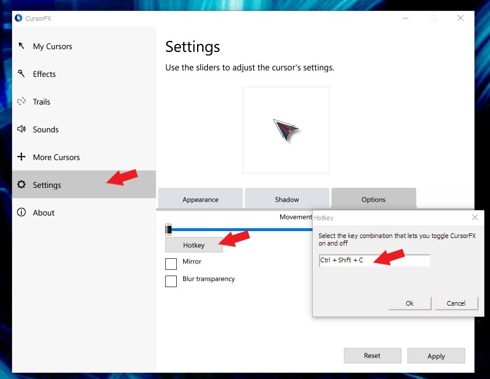Image resolution: width=490 pixels, height=379 pixels.
Task: Switch to the Appearance tab
Action: (x=200, y=199)
